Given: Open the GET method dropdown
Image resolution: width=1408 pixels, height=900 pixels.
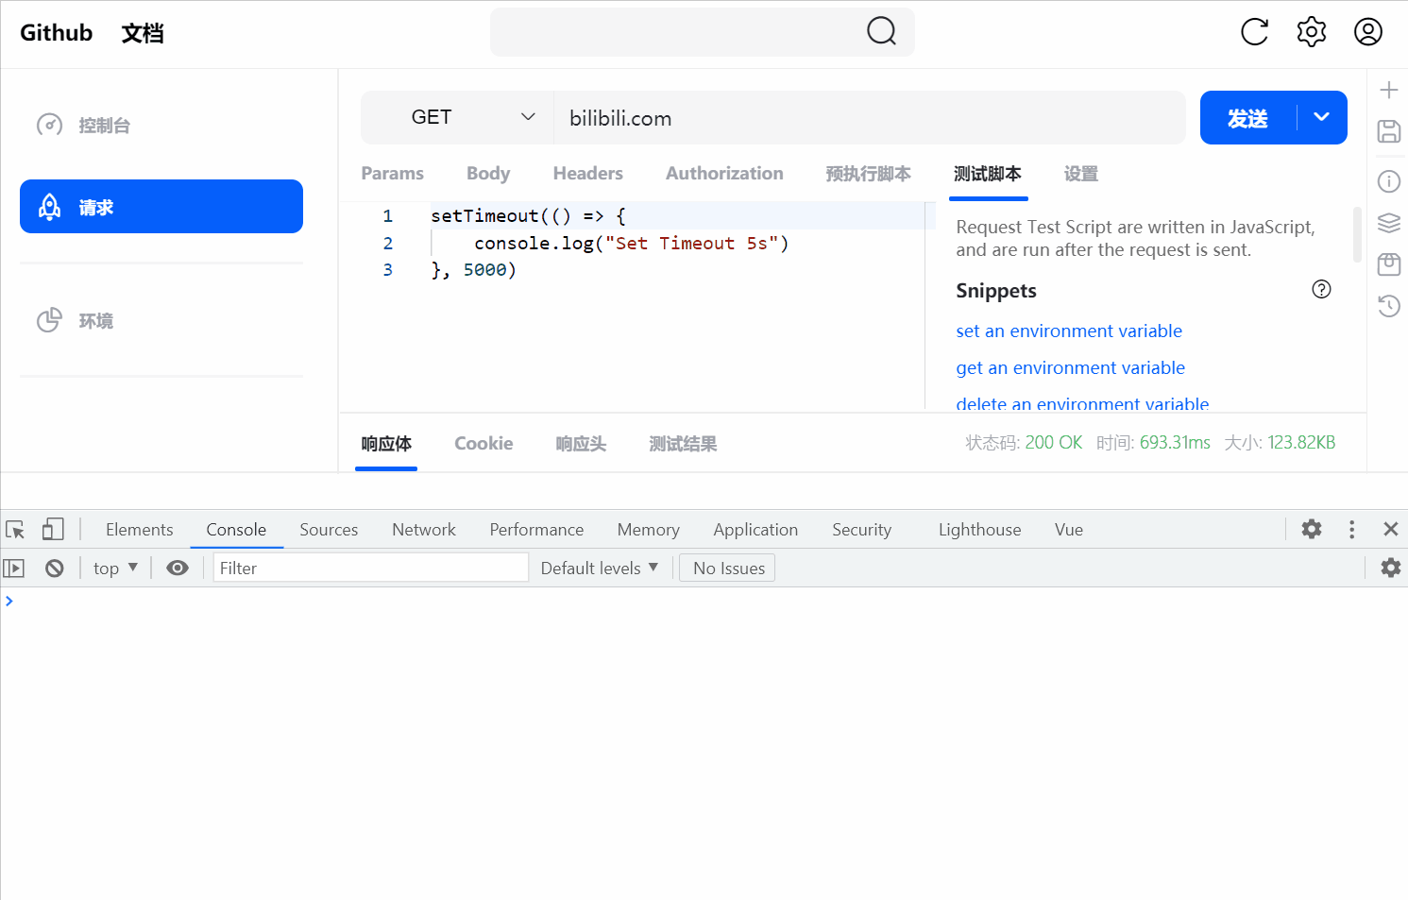Looking at the screenshot, I should coord(457,117).
